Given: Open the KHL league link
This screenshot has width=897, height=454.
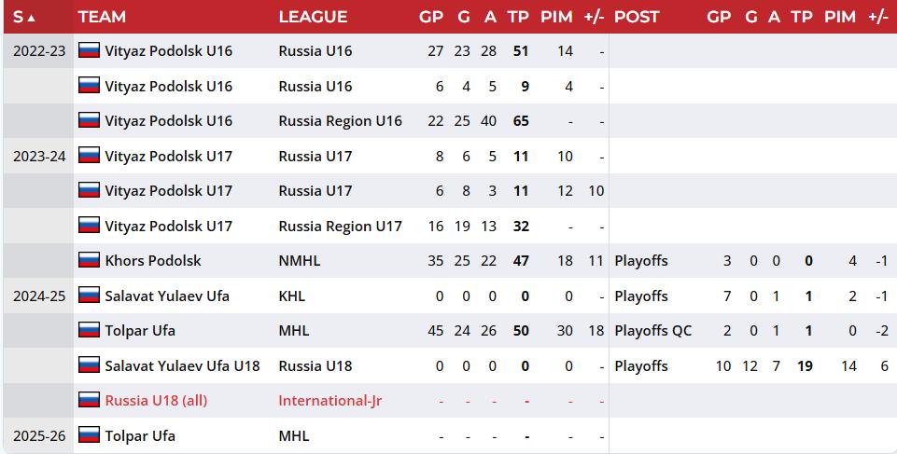Looking at the screenshot, I should pyautogui.click(x=292, y=296).
